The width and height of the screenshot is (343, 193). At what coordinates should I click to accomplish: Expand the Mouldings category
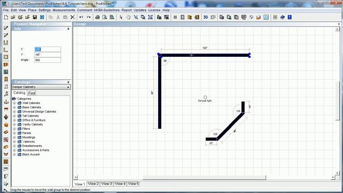pyautogui.click(x=14, y=137)
